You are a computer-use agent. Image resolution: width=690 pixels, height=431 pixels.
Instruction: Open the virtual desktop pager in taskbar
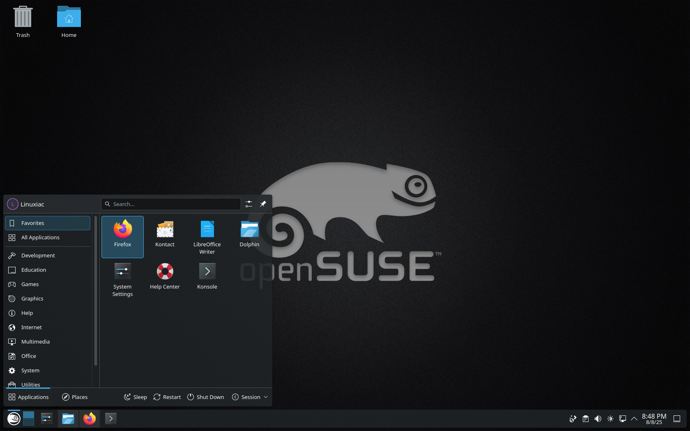pos(29,419)
